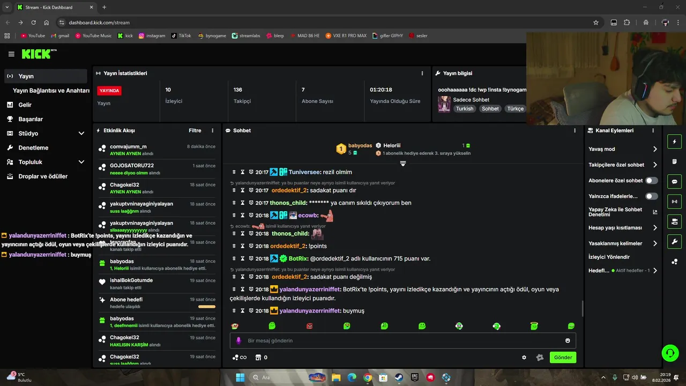The height and width of the screenshot is (386, 686).
Task: Click the channel points infinity icon below chat
Action: click(239, 358)
